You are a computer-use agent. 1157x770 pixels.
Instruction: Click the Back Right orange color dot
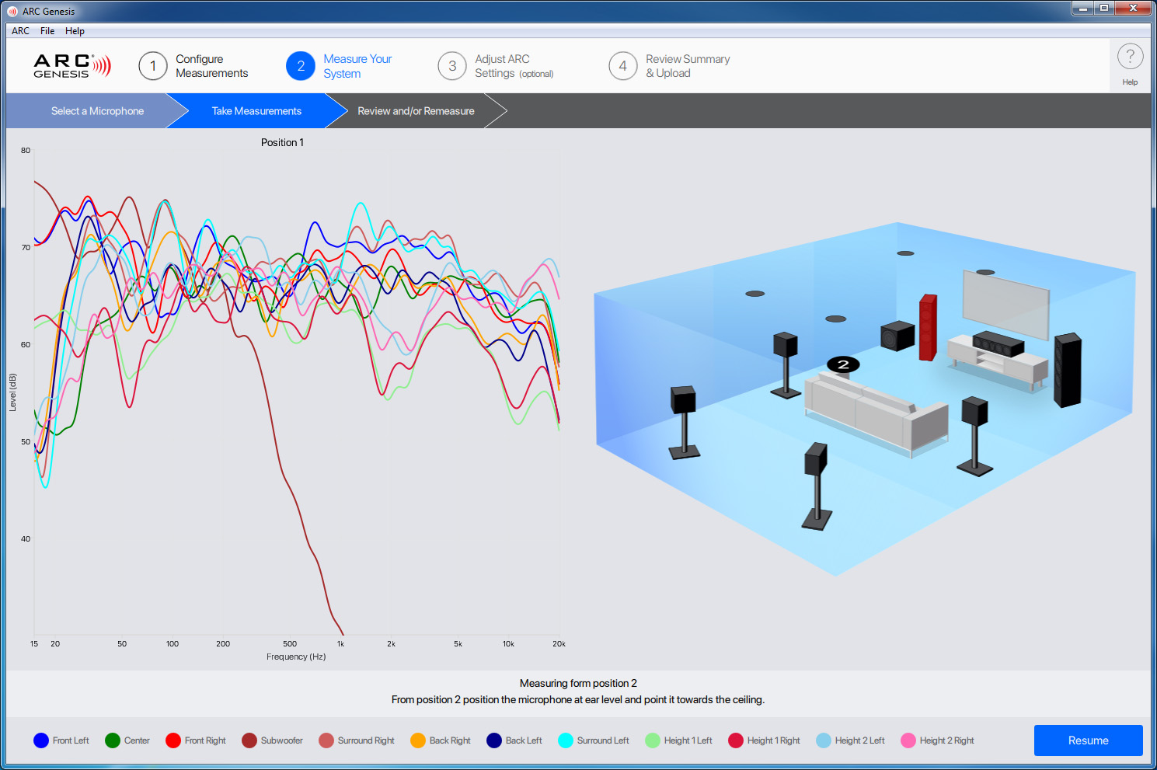(418, 740)
